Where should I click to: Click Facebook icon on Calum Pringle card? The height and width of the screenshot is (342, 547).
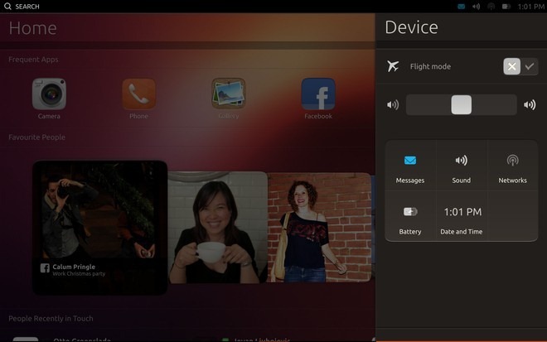[x=45, y=267]
